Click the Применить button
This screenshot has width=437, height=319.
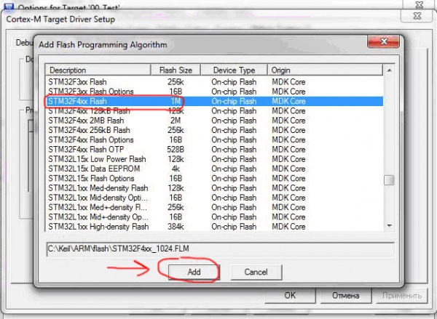pyautogui.click(x=402, y=295)
